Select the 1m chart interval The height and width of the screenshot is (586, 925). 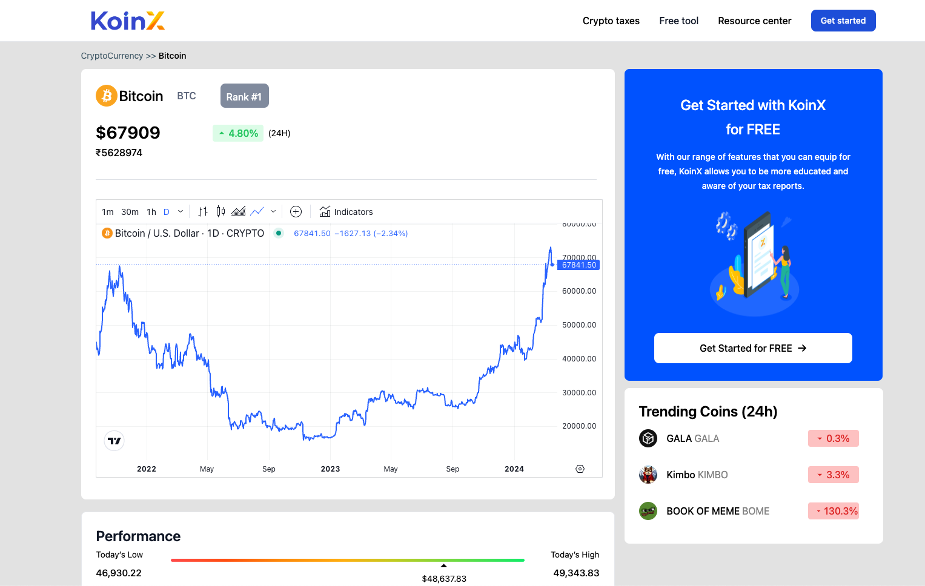pos(108,212)
